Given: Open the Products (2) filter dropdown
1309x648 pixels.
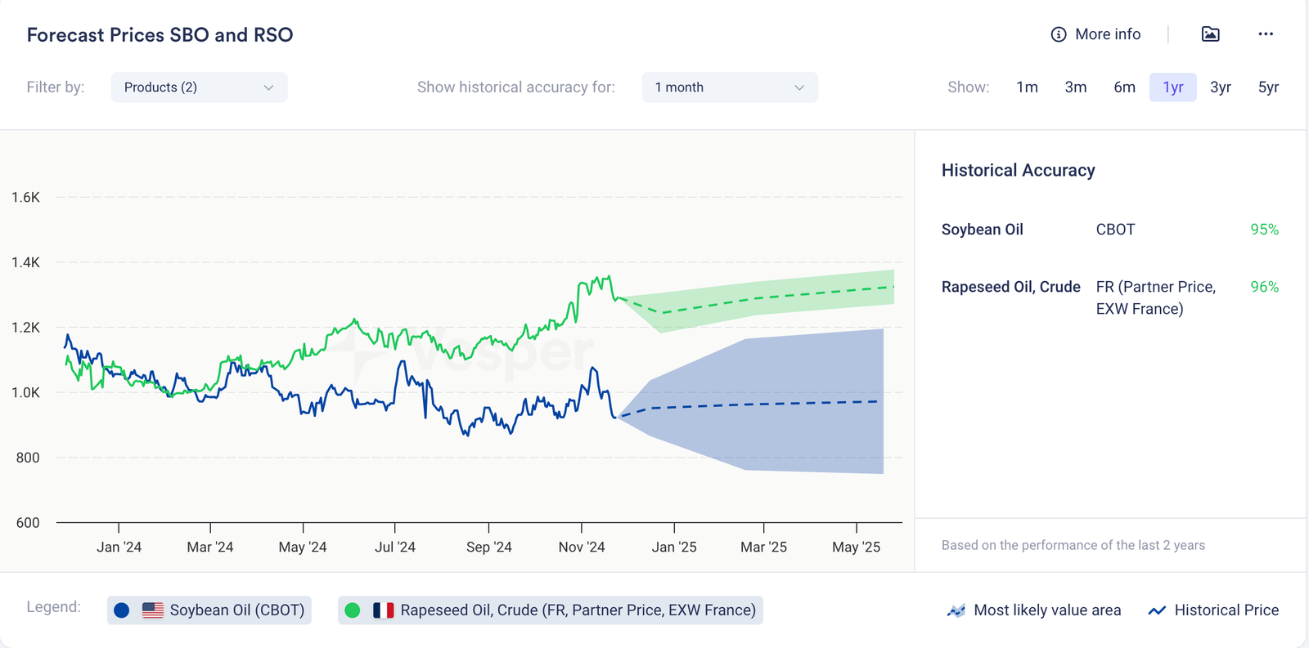Looking at the screenshot, I should 199,87.
